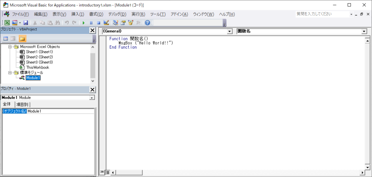Switch to Full Module View button
The width and height of the screenshot is (372, 177).
[108, 172]
